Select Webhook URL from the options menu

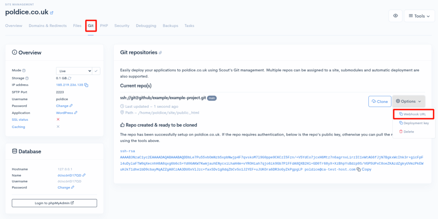click(412, 114)
